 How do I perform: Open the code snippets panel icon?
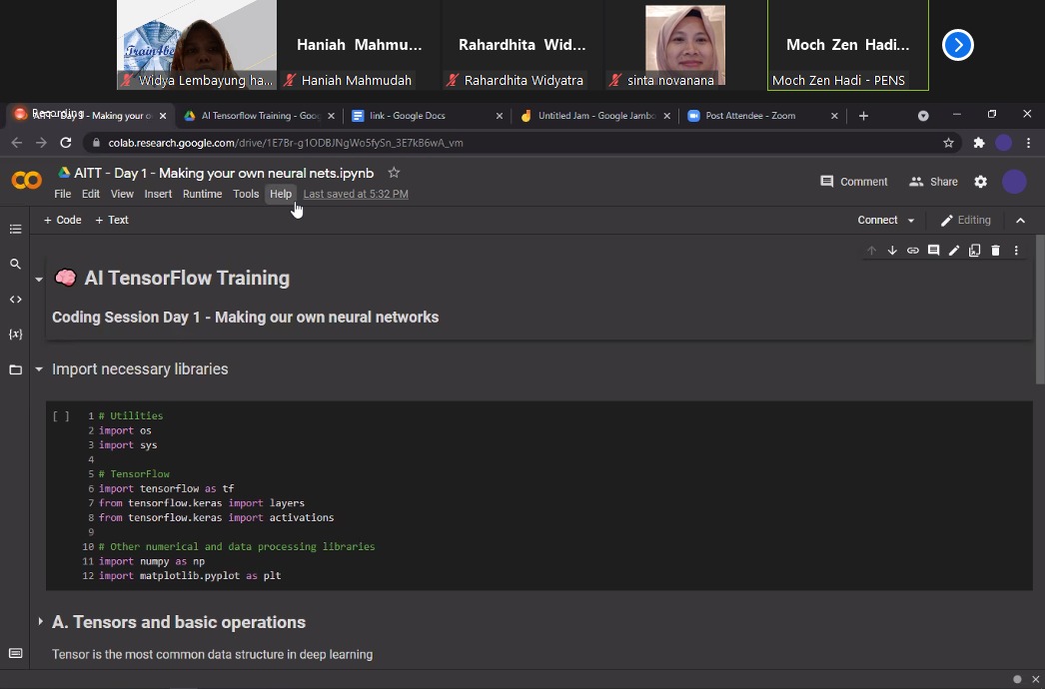[15, 300]
